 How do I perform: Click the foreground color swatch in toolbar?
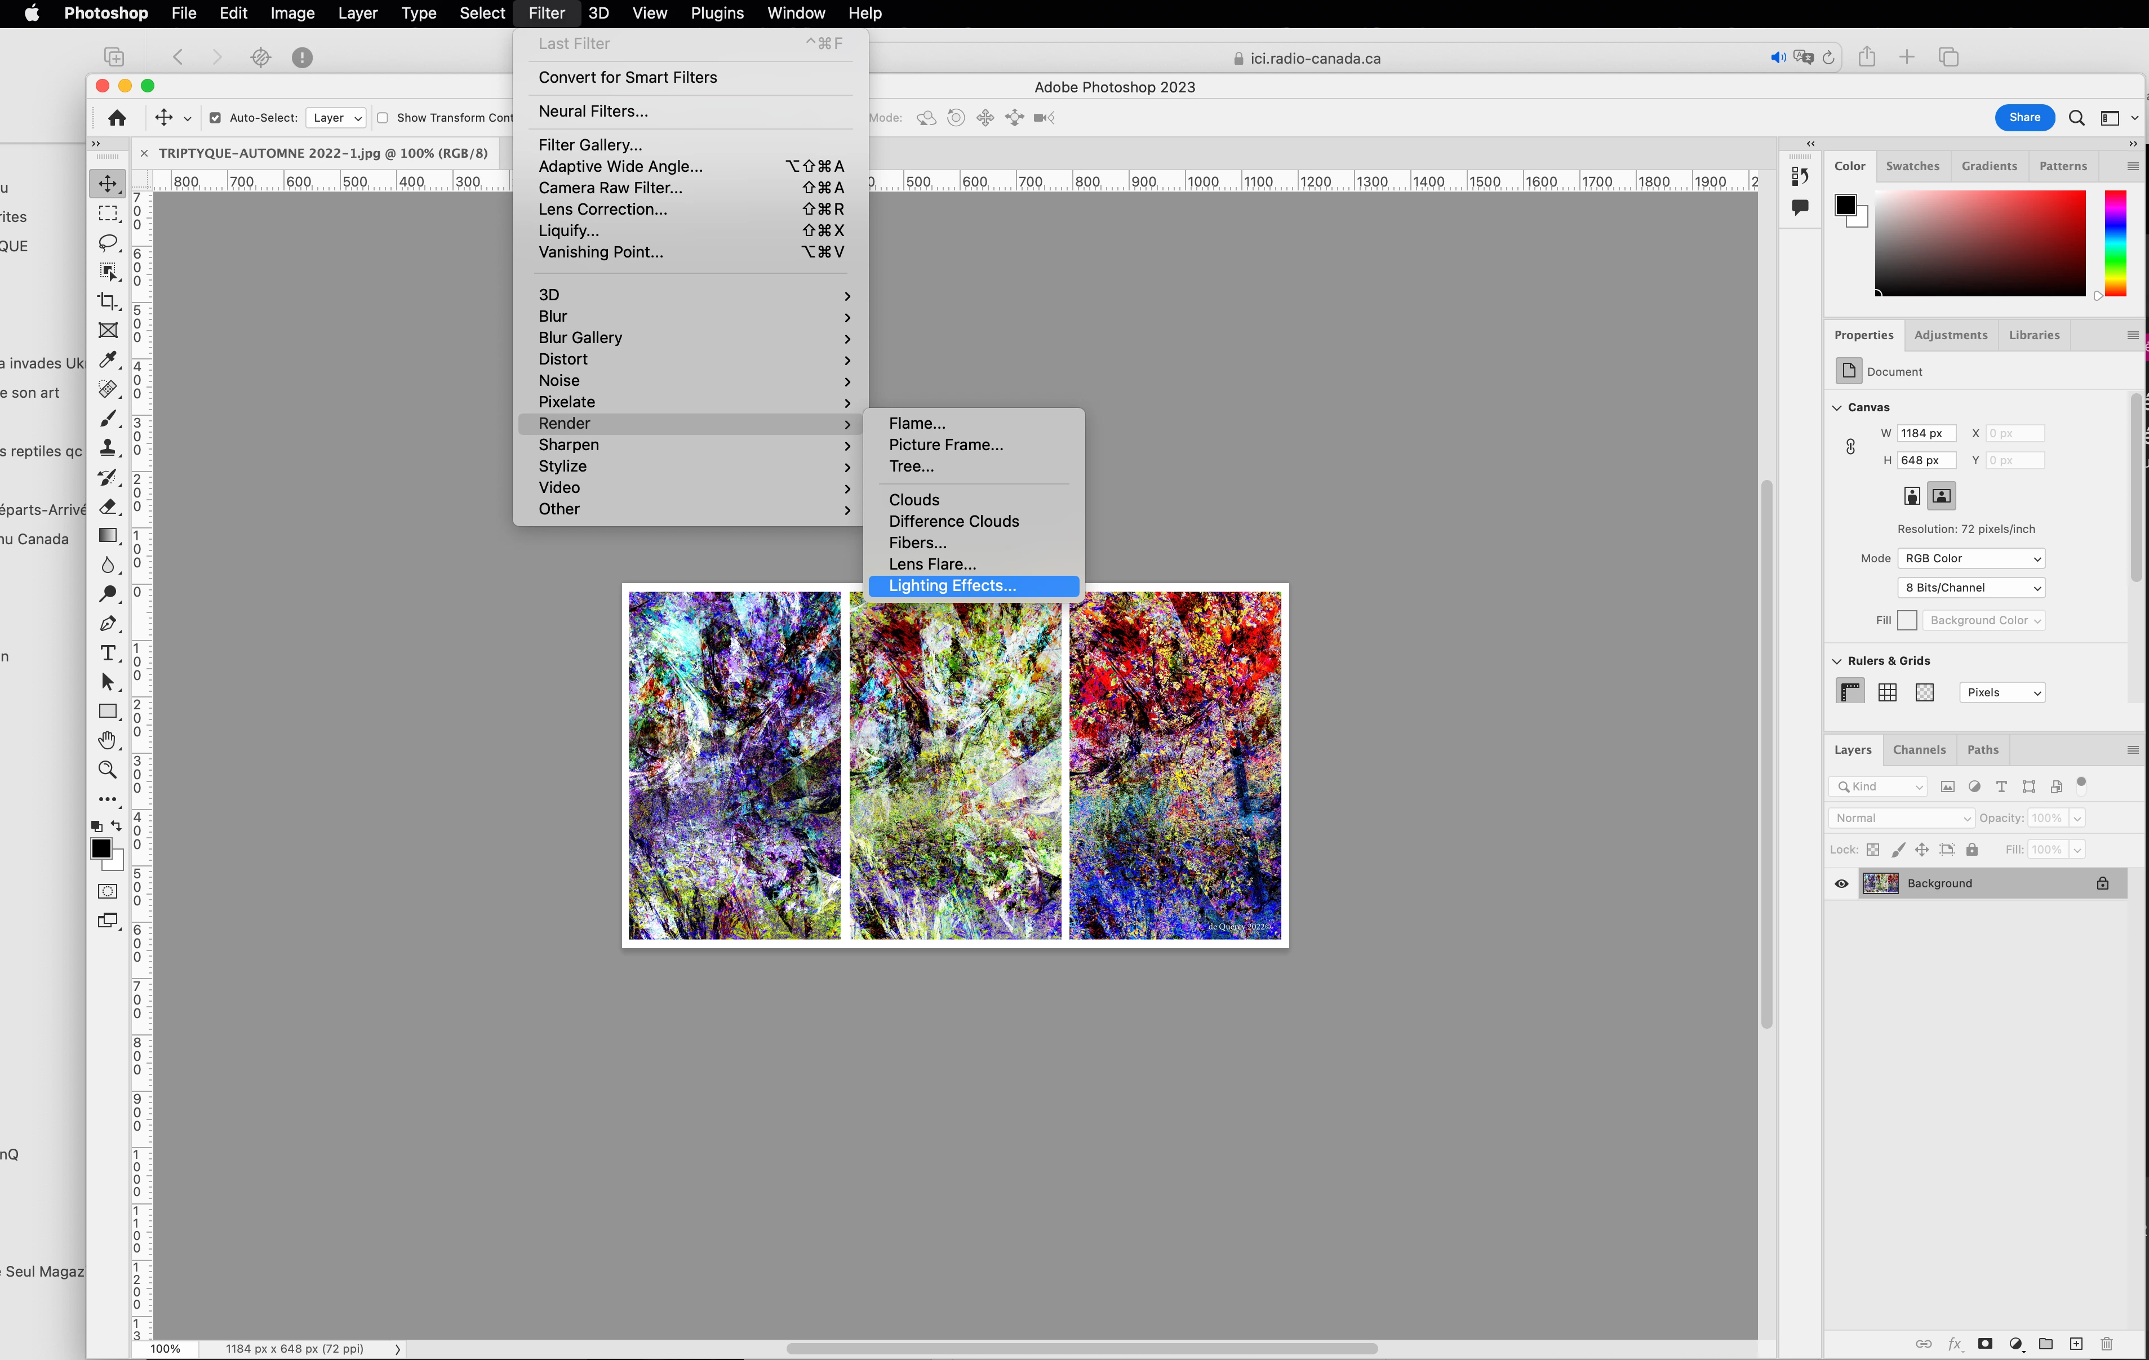(x=101, y=848)
